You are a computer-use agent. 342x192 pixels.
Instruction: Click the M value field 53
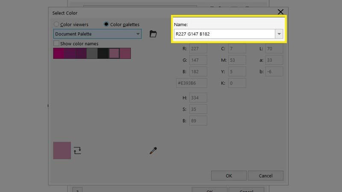[237, 60]
